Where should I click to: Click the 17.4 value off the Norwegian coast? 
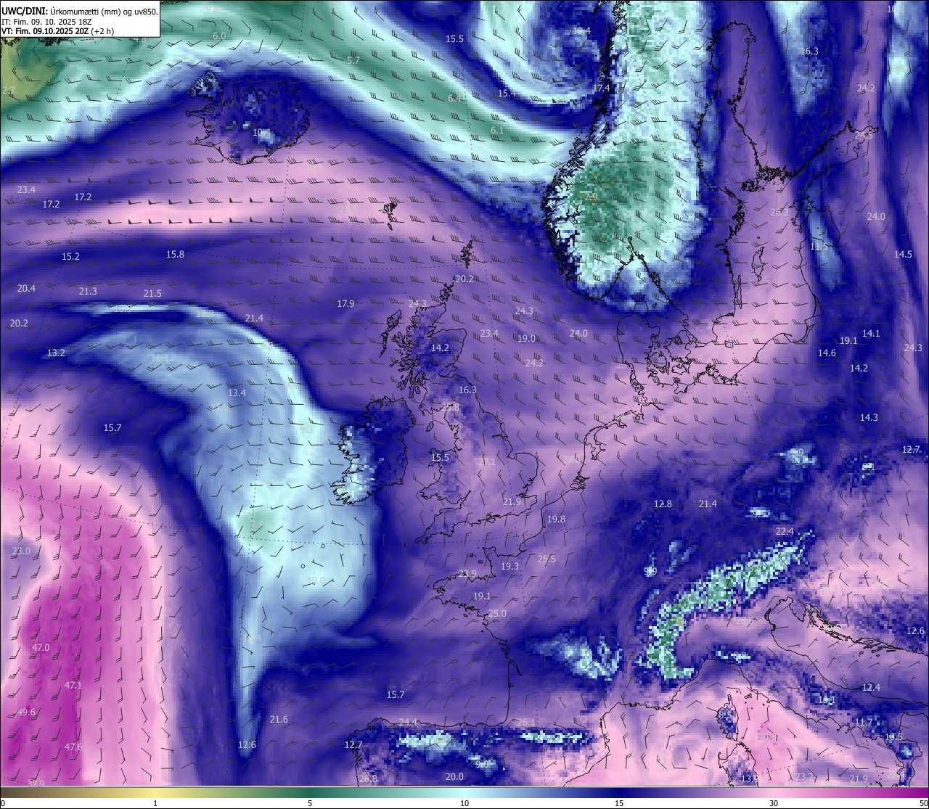601,88
